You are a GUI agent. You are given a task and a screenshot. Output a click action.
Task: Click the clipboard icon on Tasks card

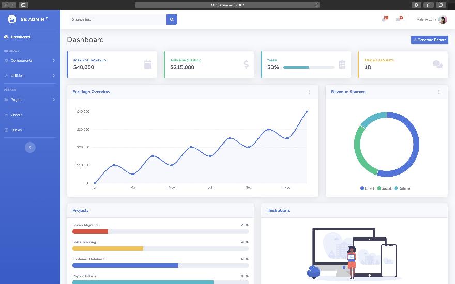click(342, 65)
